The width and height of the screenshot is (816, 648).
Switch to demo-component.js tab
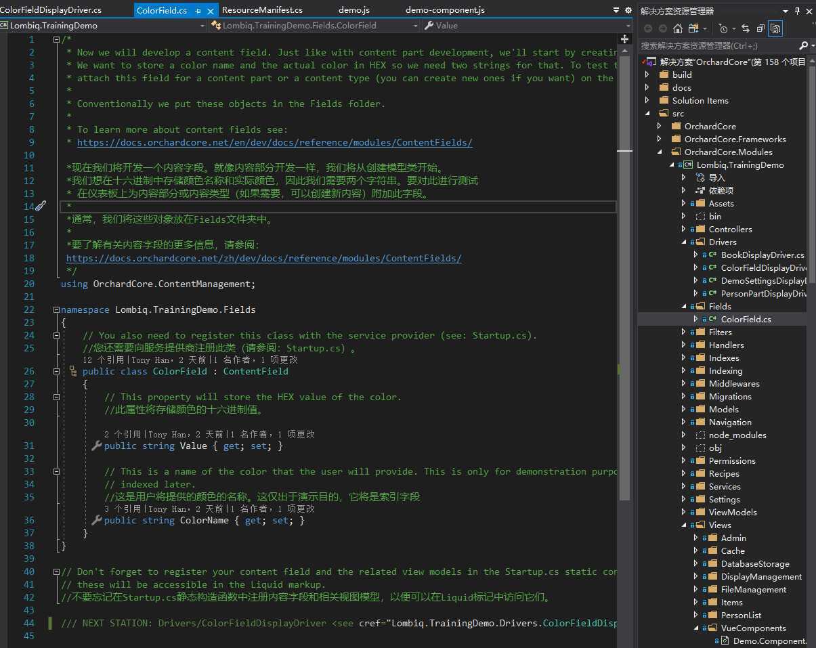click(x=445, y=10)
